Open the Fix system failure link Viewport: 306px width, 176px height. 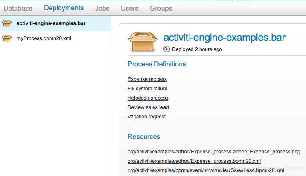pos(147,89)
